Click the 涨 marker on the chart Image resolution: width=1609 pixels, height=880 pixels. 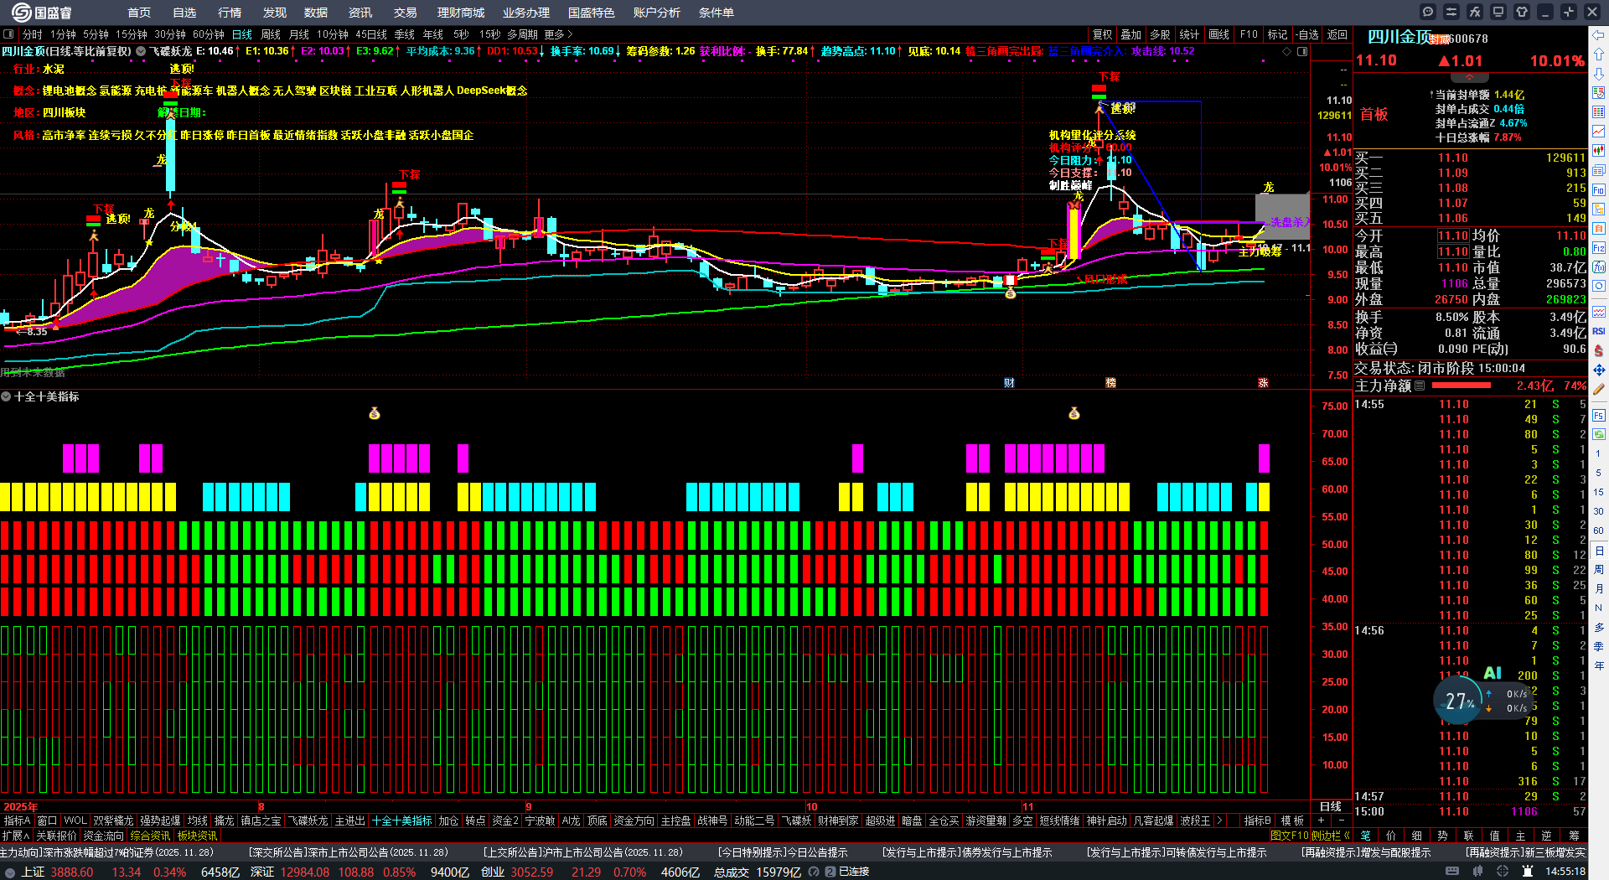(1263, 383)
